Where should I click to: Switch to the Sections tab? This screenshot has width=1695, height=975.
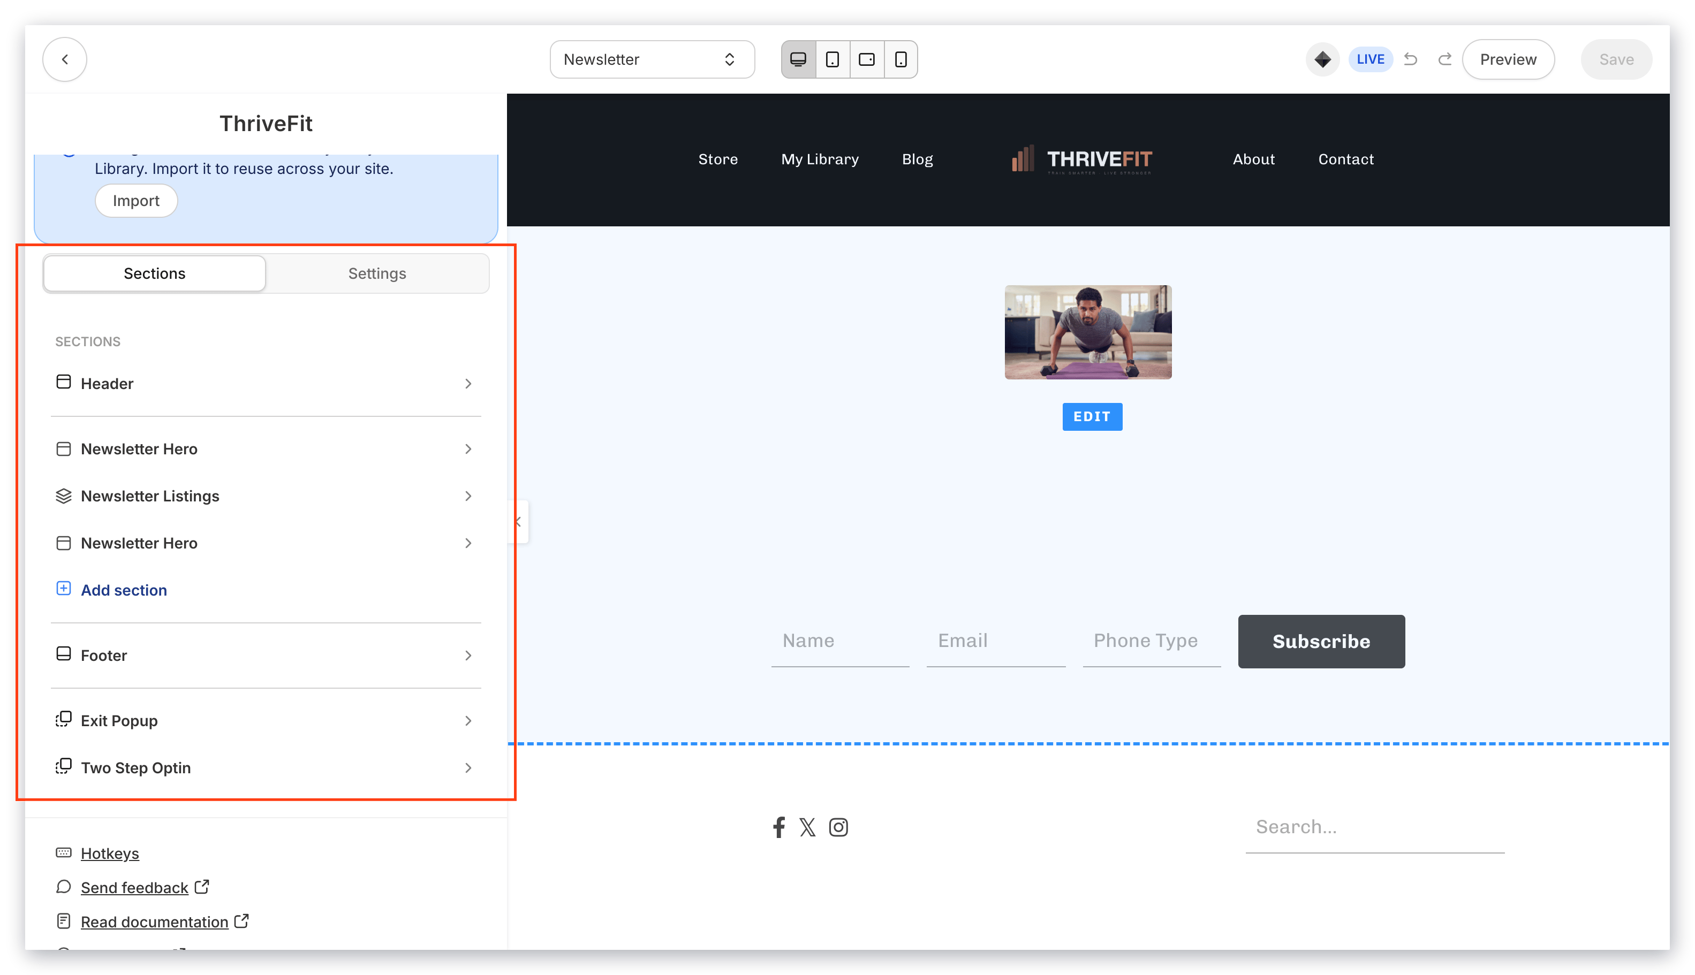click(155, 273)
